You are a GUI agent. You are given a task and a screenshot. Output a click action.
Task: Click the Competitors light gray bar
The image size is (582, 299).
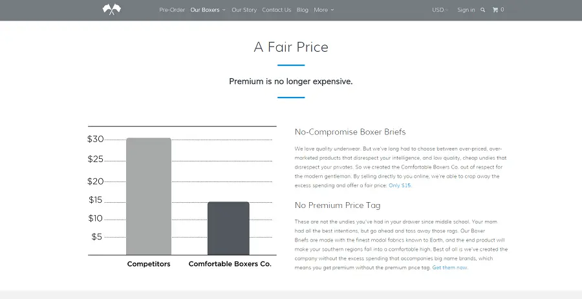point(149,196)
